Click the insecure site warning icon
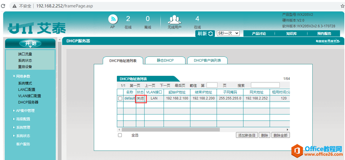Screen dimensions: 345x160 14,6
